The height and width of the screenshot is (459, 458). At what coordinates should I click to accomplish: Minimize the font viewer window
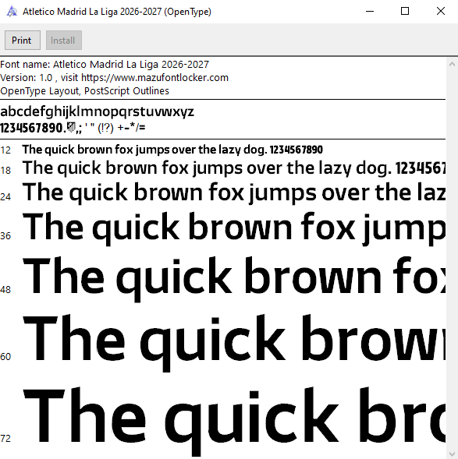(x=370, y=12)
